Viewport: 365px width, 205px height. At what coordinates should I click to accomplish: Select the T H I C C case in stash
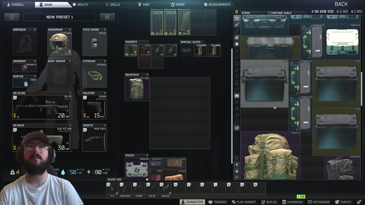click(270, 48)
